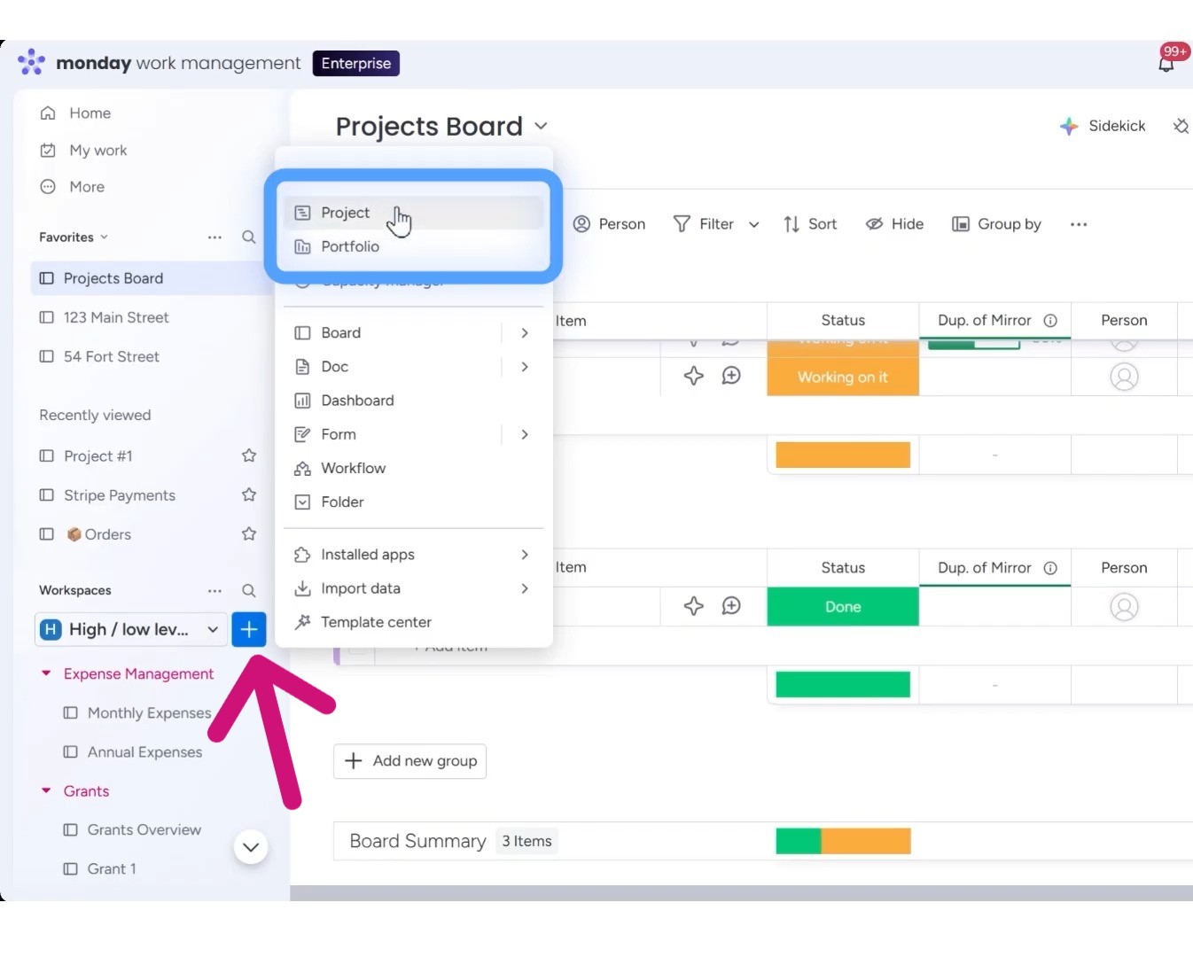Toggle favorite star for Stripe Payments
Viewport: 1193px width, 957px height.
point(249,494)
